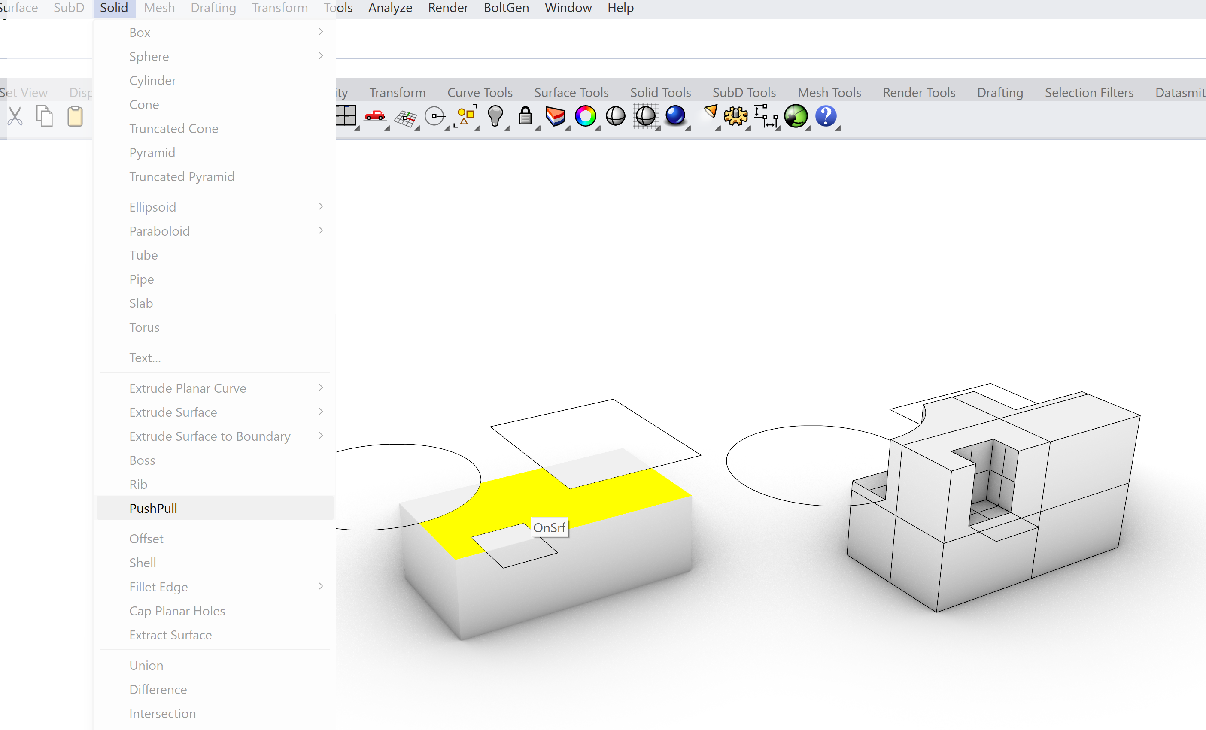Click the Copy icon in toolbar
Image resolution: width=1206 pixels, height=730 pixels.
[x=45, y=116]
